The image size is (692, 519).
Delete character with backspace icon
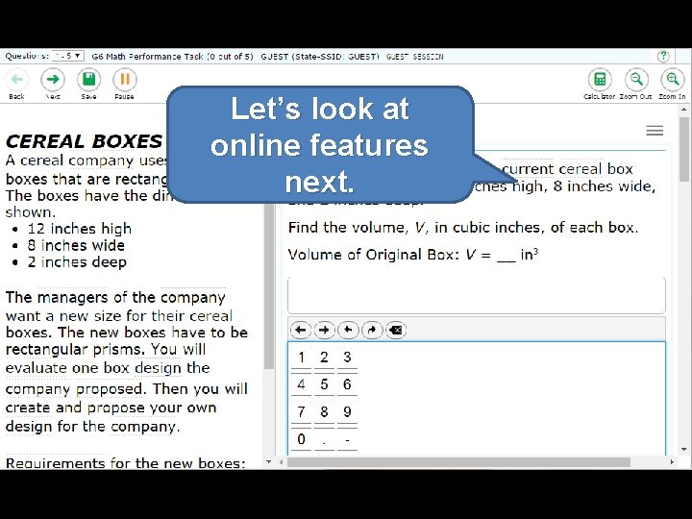coord(396,330)
